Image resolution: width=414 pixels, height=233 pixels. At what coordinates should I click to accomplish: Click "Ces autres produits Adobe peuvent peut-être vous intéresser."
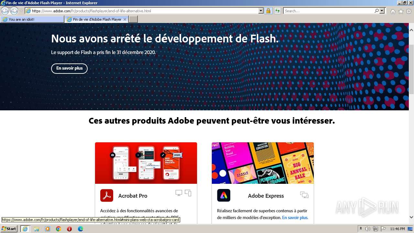click(212, 121)
